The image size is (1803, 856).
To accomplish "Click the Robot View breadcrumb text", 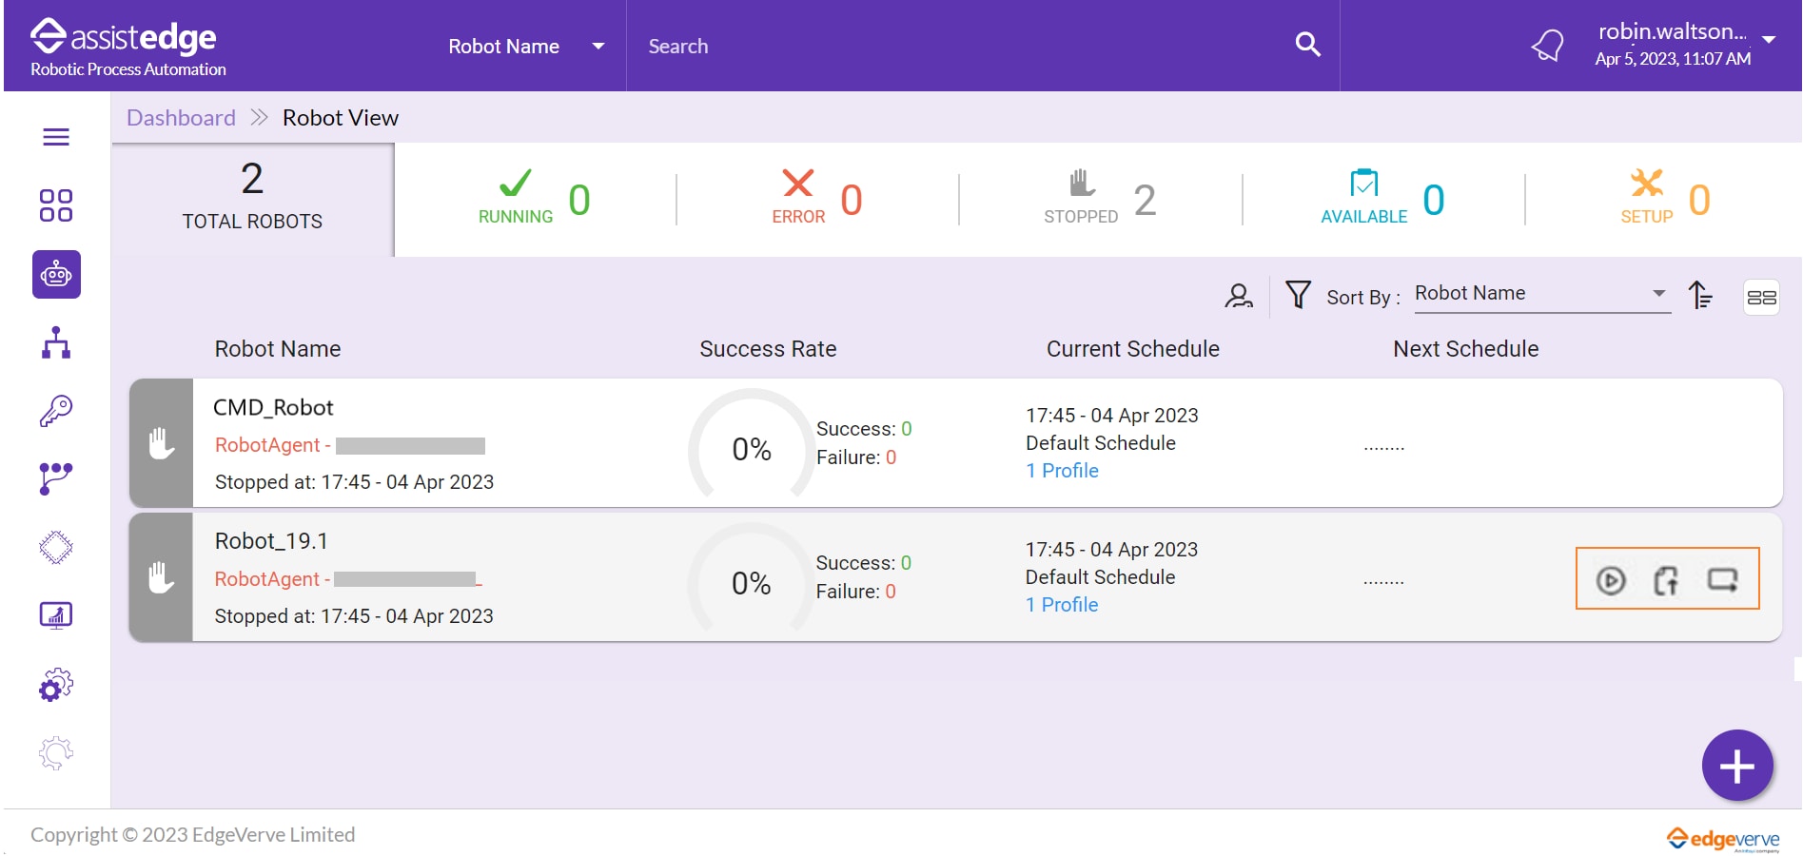I will pyautogui.click(x=341, y=118).
